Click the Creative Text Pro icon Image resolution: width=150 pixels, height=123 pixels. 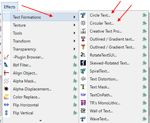[83, 31]
